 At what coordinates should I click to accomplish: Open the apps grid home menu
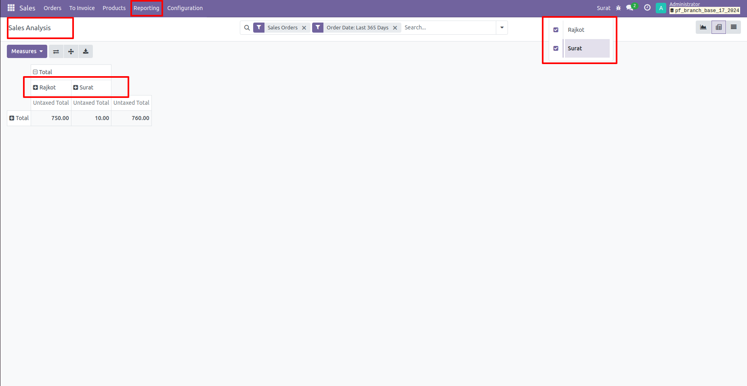click(x=11, y=8)
